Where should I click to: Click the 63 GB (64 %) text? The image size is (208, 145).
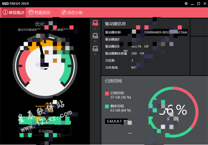(x=121, y=110)
